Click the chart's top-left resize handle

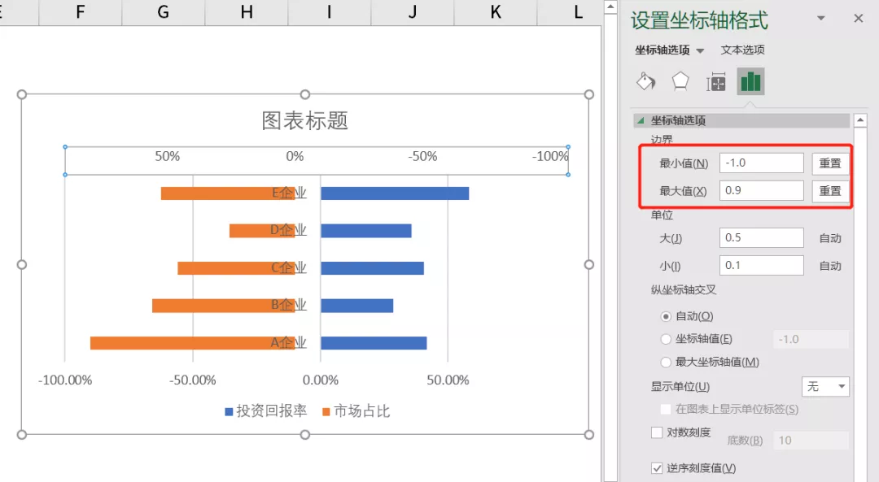coord(22,94)
